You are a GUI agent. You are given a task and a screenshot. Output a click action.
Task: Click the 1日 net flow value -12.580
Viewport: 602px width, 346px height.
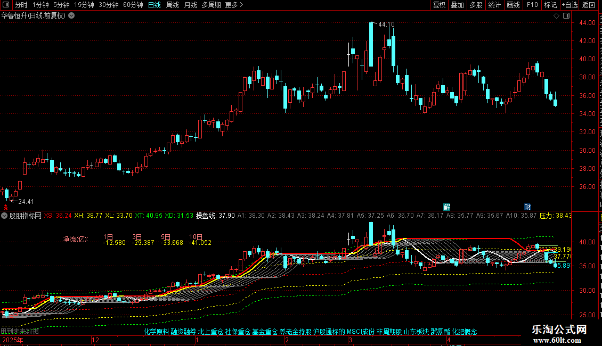point(115,243)
